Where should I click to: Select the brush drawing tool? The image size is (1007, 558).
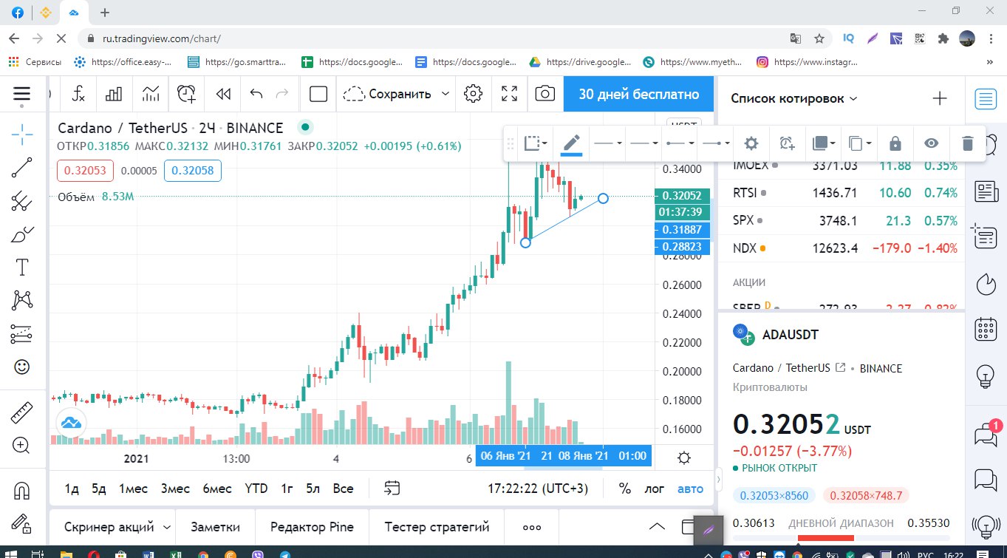pos(22,234)
